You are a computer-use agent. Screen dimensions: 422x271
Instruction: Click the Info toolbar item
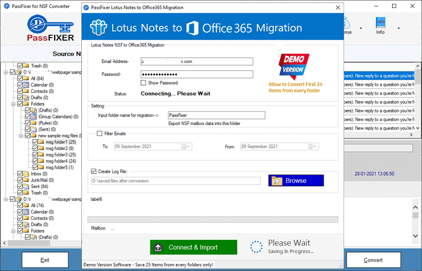tap(380, 26)
